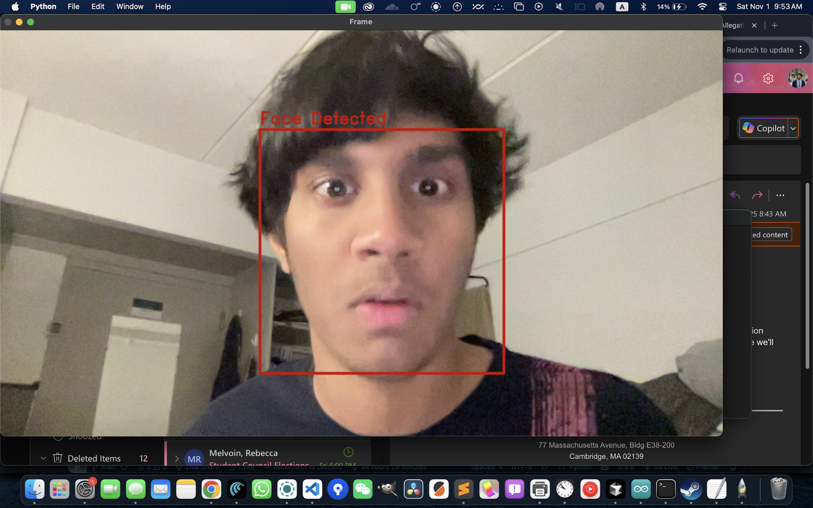Toggle the Wi-Fi menu bar icon
The width and height of the screenshot is (813, 508).
702,7
